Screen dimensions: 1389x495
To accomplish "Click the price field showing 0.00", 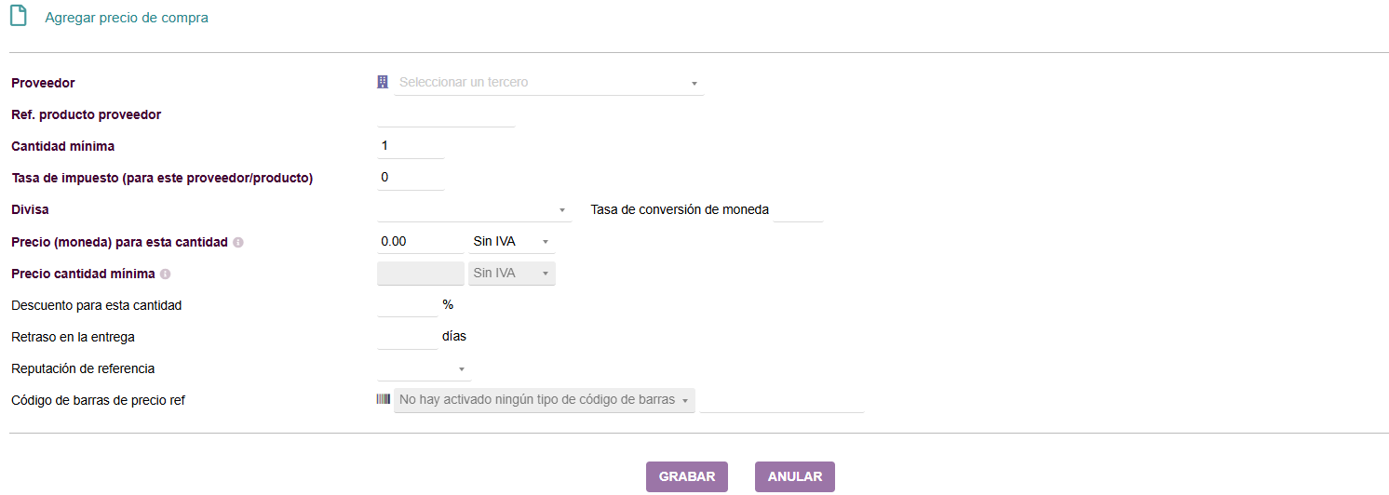I will pos(420,242).
